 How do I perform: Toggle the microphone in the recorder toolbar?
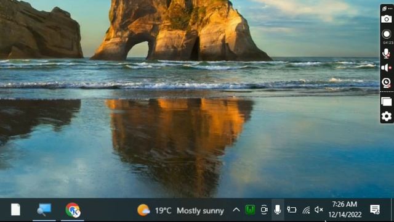click(x=386, y=54)
